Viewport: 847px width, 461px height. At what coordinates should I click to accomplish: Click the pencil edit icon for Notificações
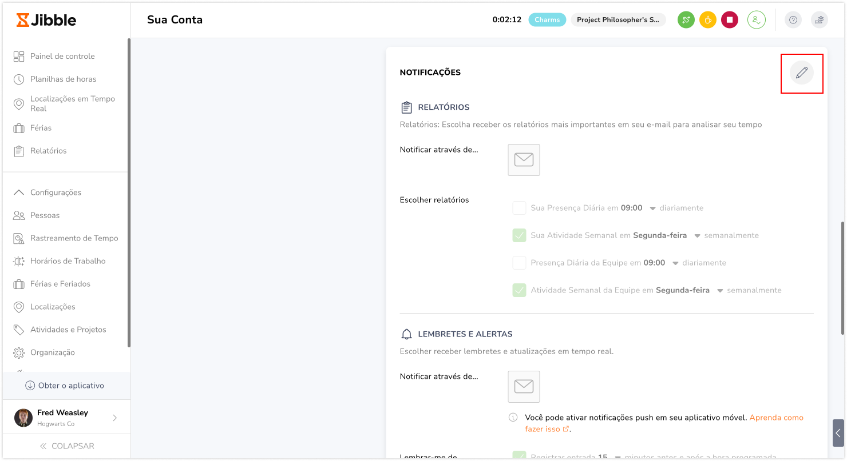click(802, 73)
